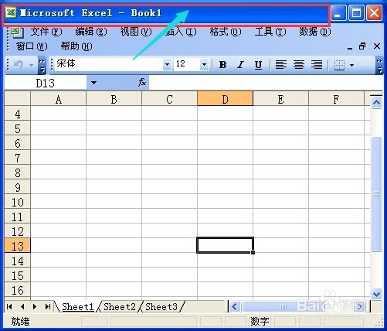
Task: Open the Undo history dropdown arrow
Action: click(31, 65)
